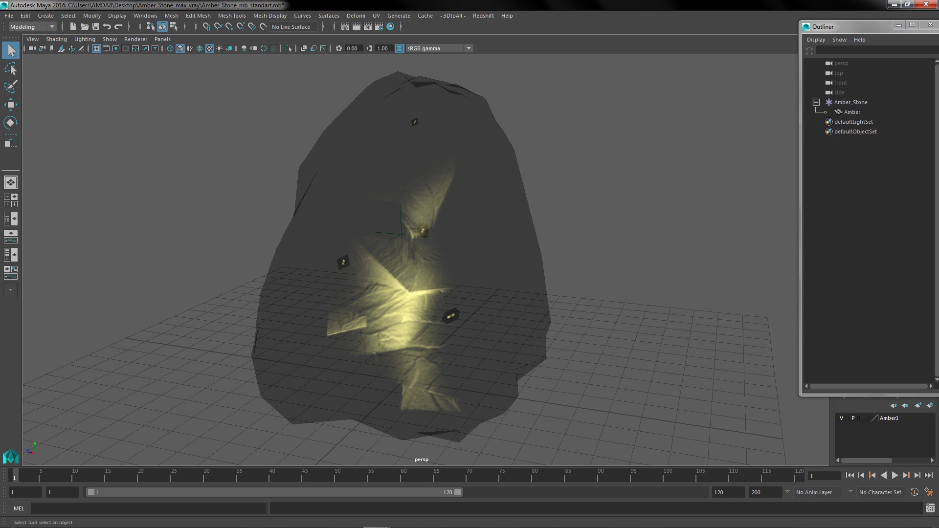Select the Rotate tool
This screenshot has height=528, width=939.
coord(11,122)
